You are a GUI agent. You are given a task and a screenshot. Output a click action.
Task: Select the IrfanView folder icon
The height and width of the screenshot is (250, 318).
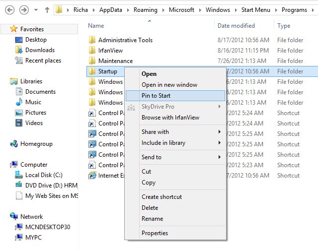pos(92,50)
